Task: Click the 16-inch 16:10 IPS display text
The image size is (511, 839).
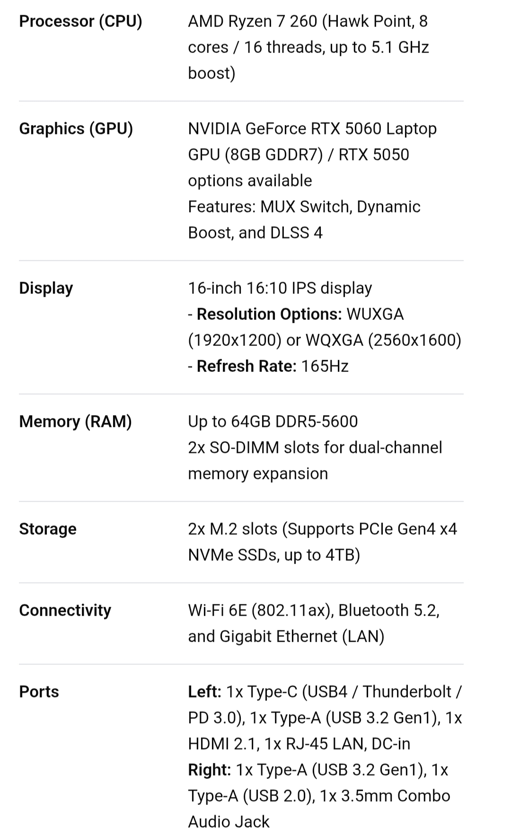Action: [280, 288]
